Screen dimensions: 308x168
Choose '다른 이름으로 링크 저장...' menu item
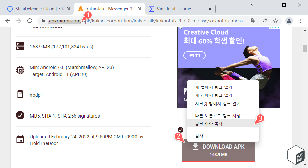pyautogui.click(x=223, y=116)
